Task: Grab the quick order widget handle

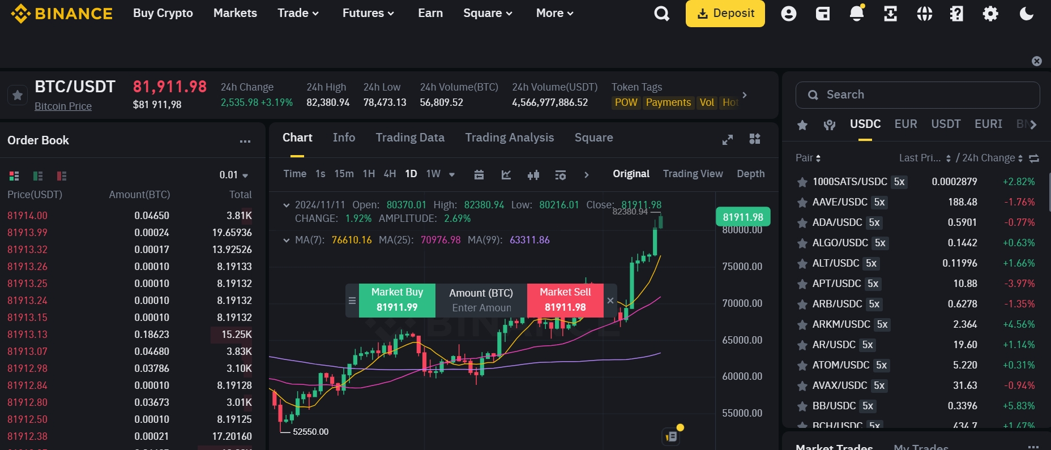Action: click(x=352, y=301)
